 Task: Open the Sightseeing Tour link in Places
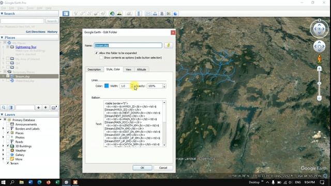pyautogui.click(x=26, y=47)
